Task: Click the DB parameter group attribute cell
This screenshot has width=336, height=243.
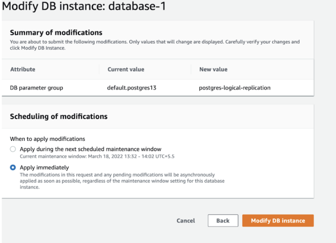Action: pyautogui.click(x=36, y=88)
